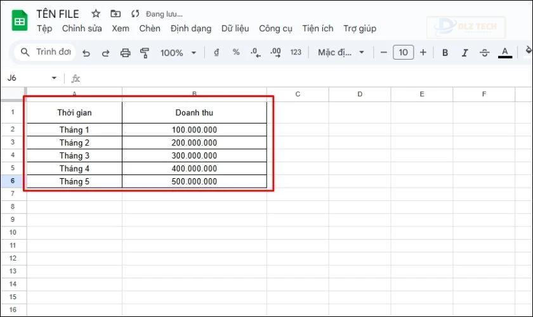Click the font size field showing 10

(x=403, y=53)
